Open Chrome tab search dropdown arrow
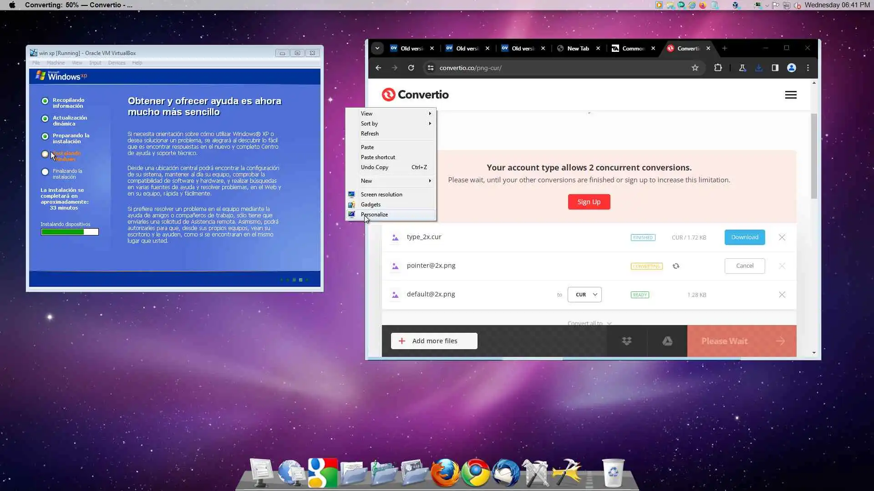This screenshot has width=874, height=491. pyautogui.click(x=377, y=48)
